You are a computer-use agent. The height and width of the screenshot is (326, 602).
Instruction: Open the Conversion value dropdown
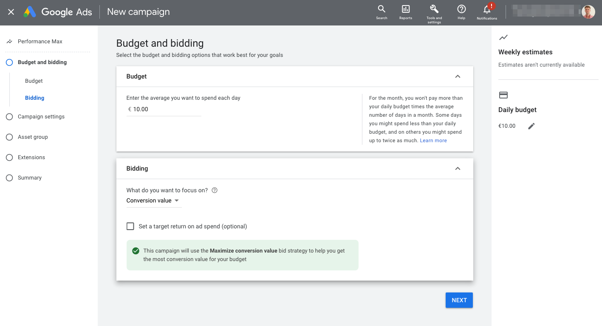click(x=153, y=201)
